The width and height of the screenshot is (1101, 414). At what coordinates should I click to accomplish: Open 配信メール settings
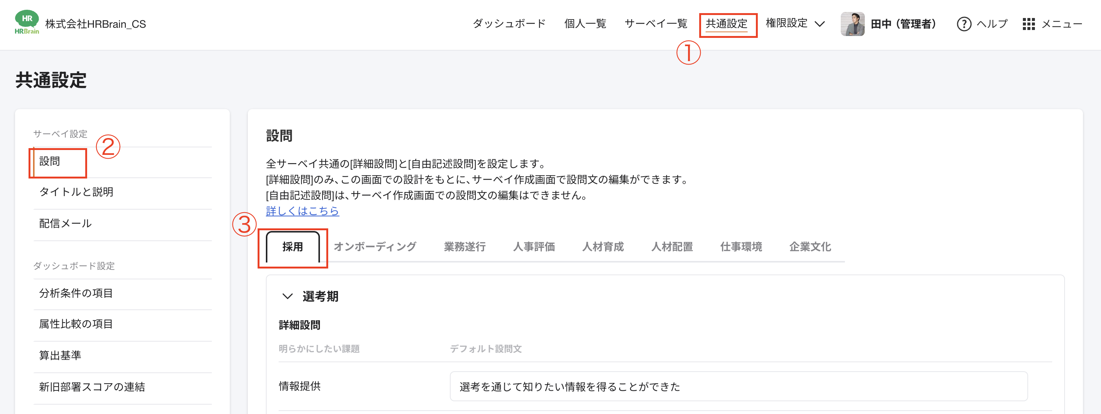[65, 223]
